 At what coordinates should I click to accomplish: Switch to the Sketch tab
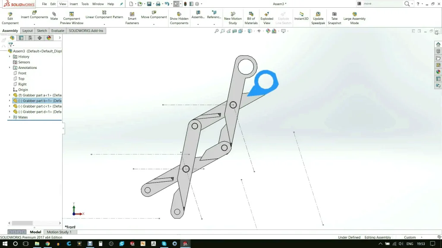coord(42,31)
